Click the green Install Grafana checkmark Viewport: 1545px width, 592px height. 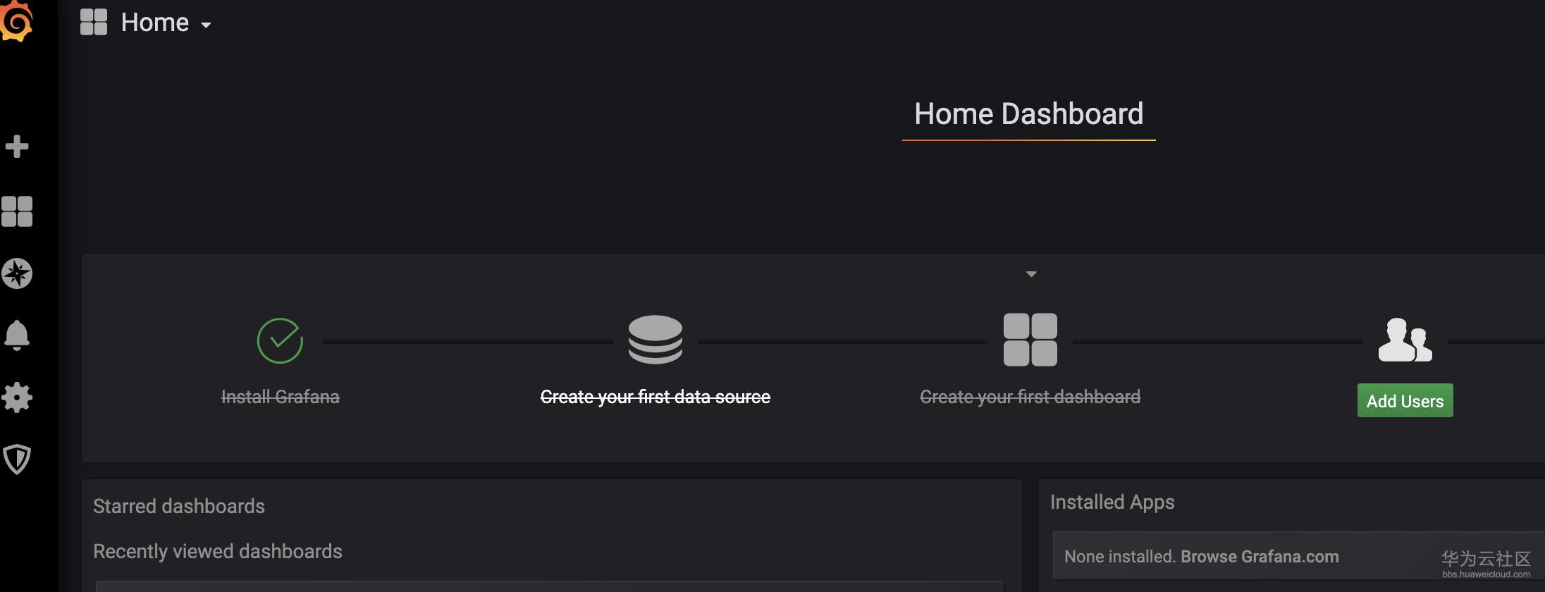[280, 340]
